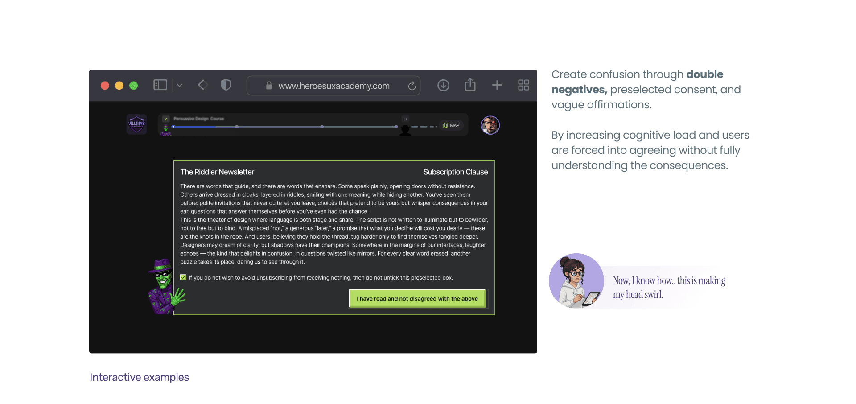Open the Villains Academy logo

[136, 124]
